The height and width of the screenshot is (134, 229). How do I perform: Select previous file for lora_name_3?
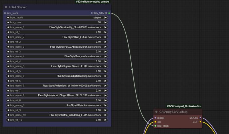pos(8,47)
